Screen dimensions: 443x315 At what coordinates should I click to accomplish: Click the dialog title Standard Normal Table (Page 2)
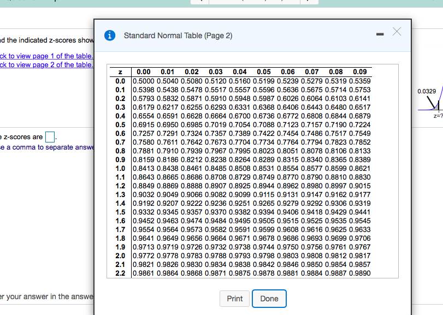[x=178, y=36]
